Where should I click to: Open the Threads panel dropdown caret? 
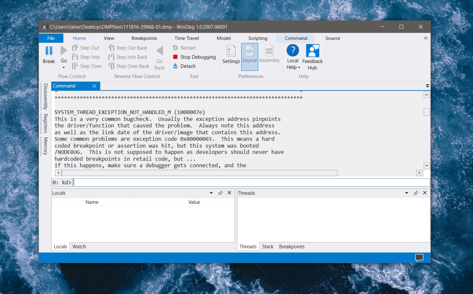coord(406,193)
